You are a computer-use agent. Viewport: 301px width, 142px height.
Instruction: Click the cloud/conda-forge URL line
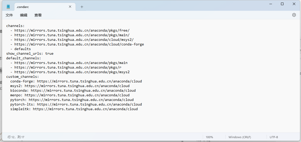[77, 44]
